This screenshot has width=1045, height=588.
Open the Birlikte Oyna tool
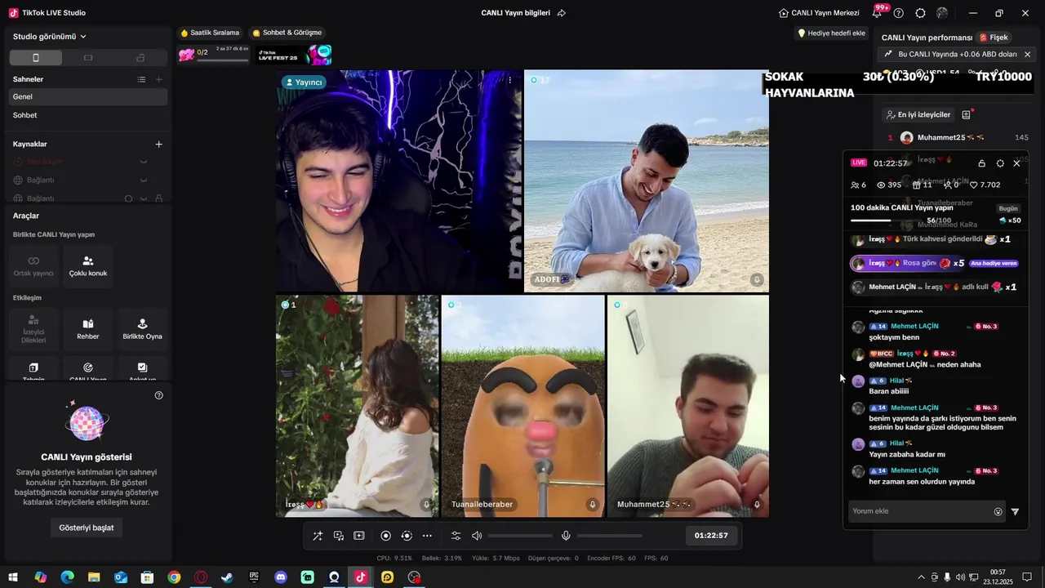click(x=142, y=329)
